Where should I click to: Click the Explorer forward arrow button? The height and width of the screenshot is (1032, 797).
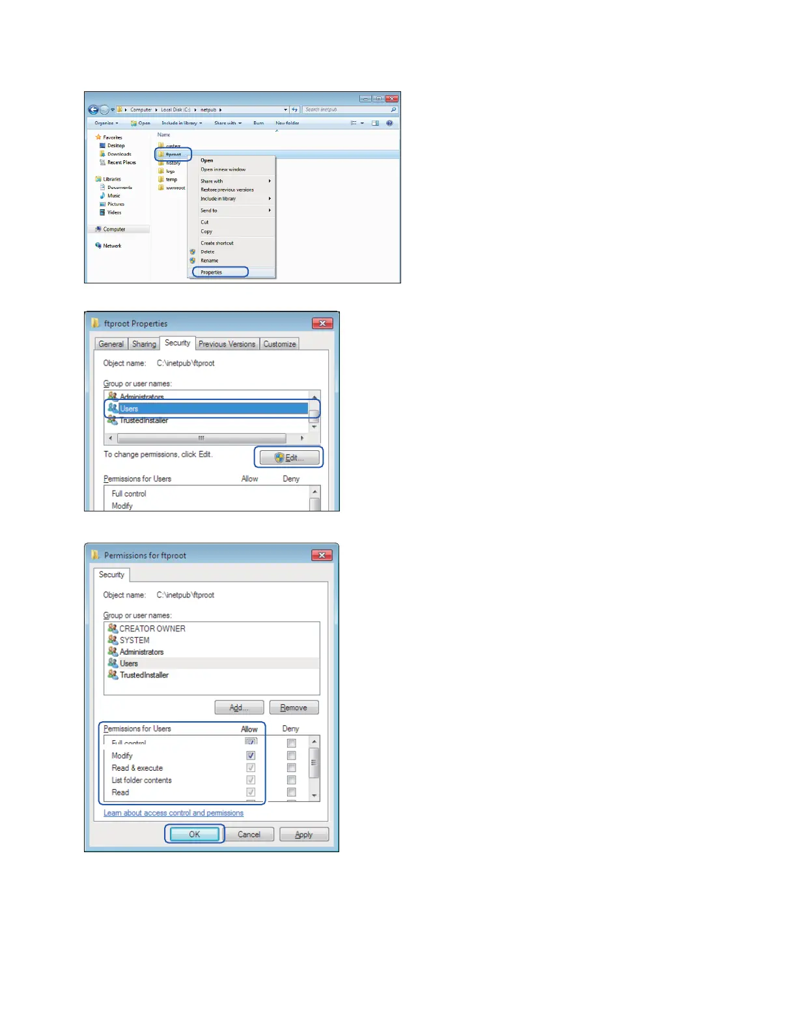click(x=104, y=109)
